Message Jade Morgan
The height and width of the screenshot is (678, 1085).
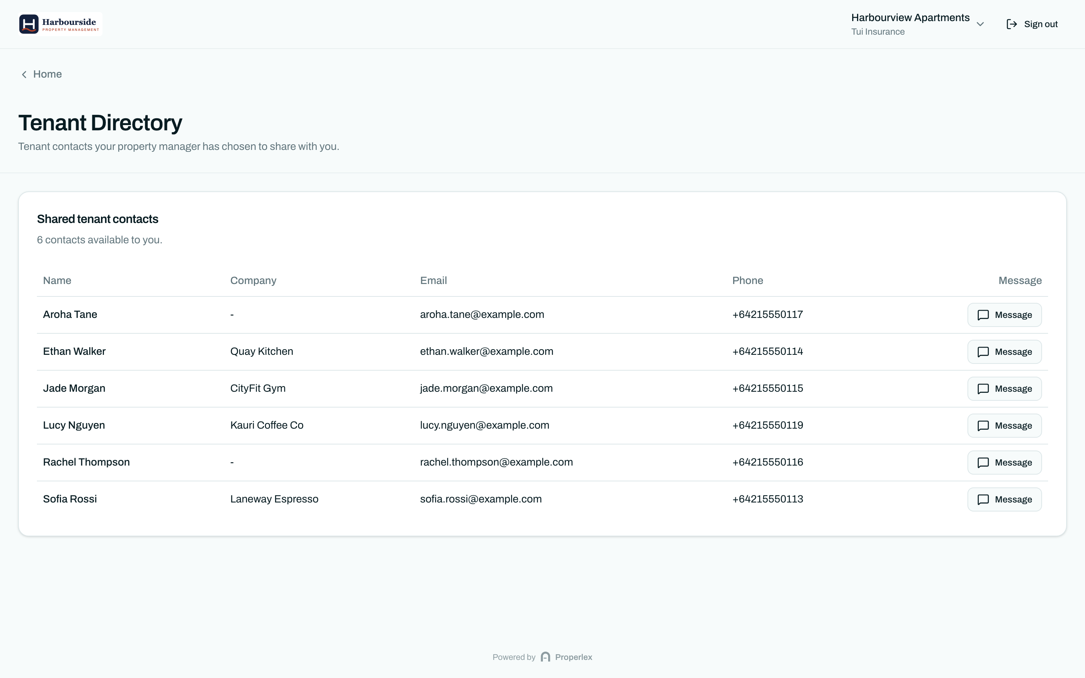[1004, 388]
